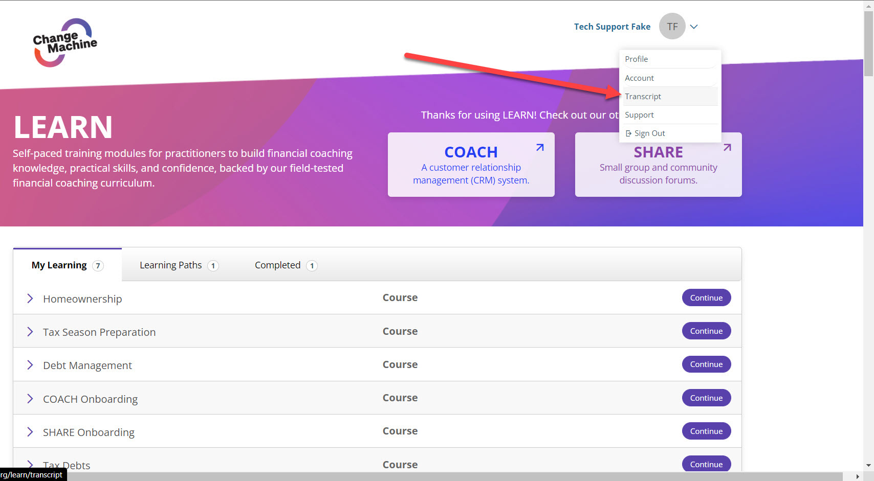Click the Tax Season Preparation title

(x=99, y=332)
